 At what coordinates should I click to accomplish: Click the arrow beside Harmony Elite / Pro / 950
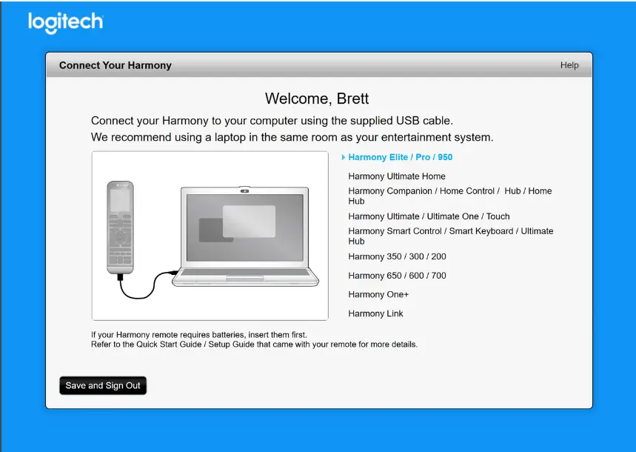[x=343, y=157]
